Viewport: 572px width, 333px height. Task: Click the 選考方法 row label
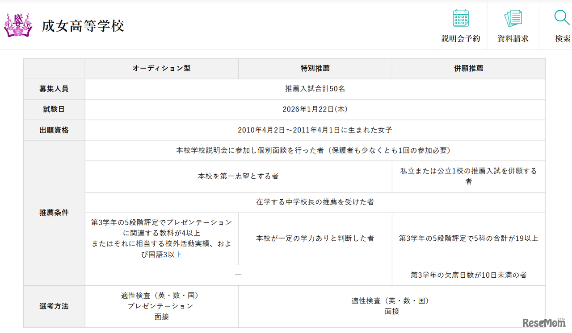click(x=54, y=306)
